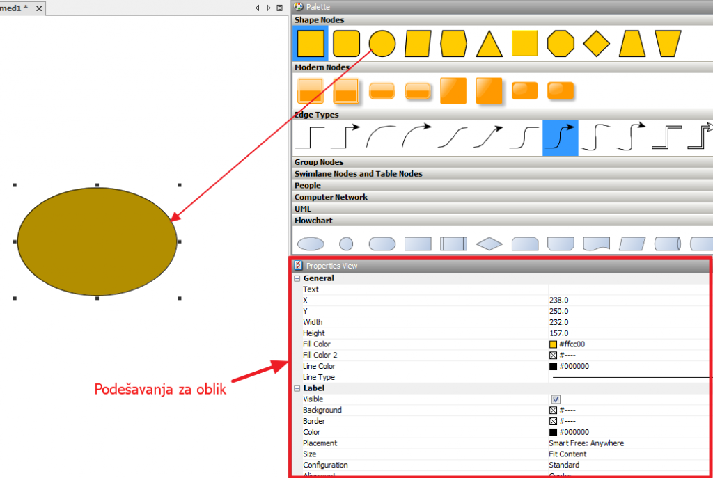Pick the glossy orange square modern node
The image size is (713, 478).
click(x=453, y=90)
